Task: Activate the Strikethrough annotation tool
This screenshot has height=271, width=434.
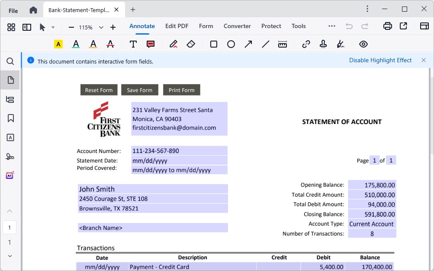Action: [110, 44]
